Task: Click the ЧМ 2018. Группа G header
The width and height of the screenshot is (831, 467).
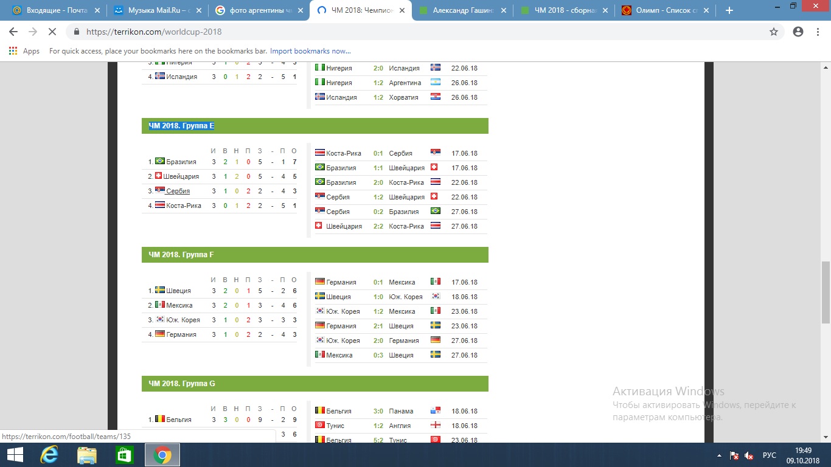Action: [315, 384]
